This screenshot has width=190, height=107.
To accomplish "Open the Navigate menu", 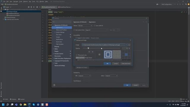I will pyautogui.click(x=16, y=1).
